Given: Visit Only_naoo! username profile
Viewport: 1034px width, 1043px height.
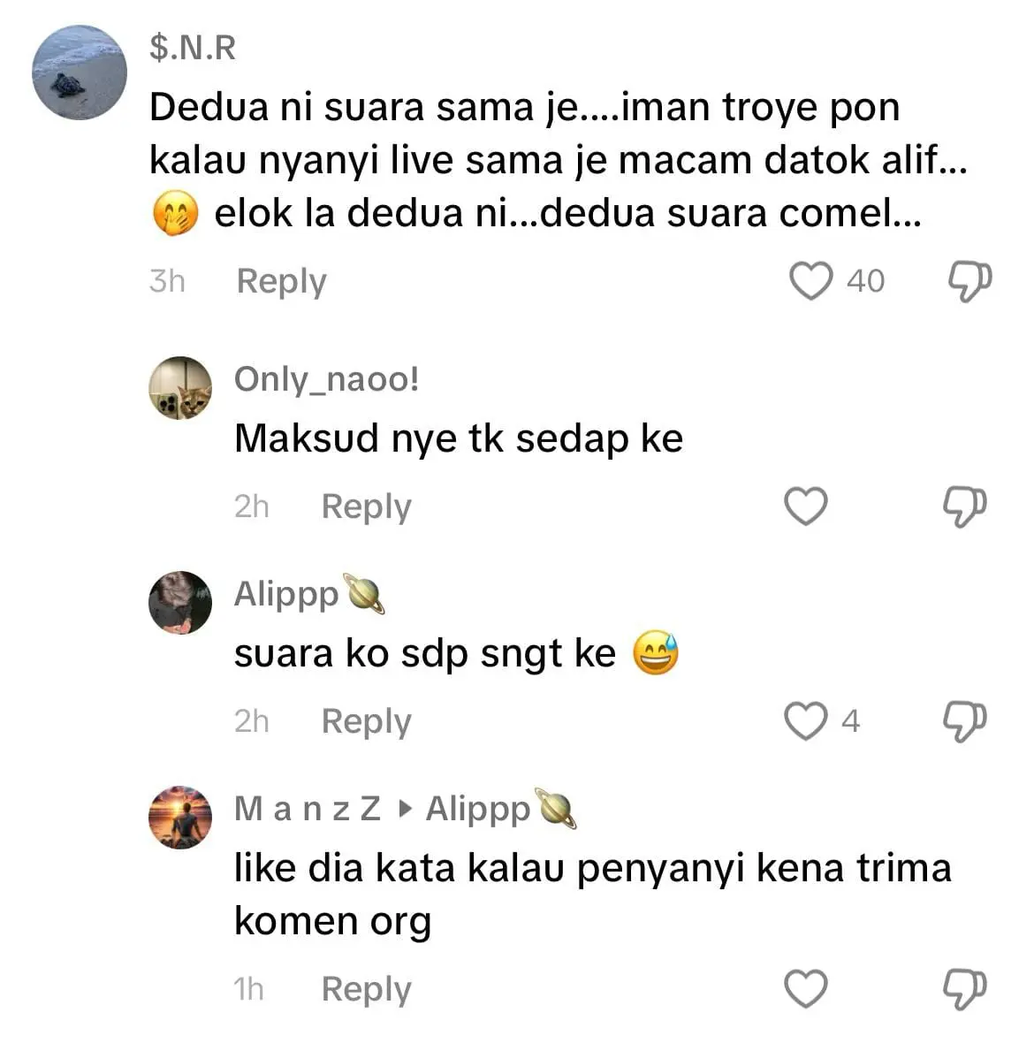Looking at the screenshot, I should (x=326, y=379).
